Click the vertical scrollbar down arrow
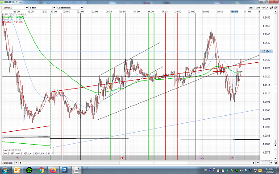Viewport: 279px width, 174px height. (275, 141)
